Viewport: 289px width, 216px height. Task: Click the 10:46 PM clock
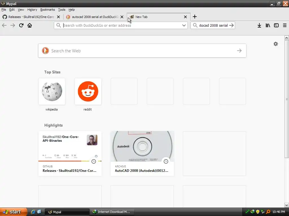[279, 212]
